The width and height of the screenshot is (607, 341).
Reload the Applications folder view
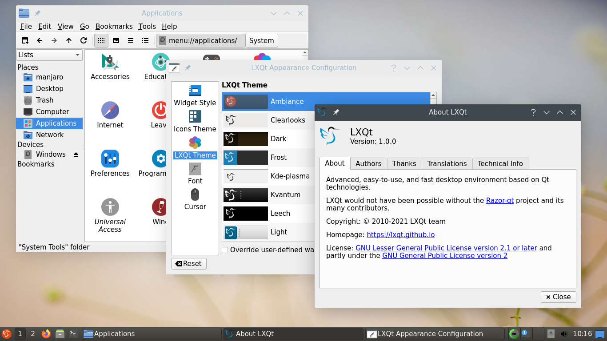pyautogui.click(x=83, y=40)
